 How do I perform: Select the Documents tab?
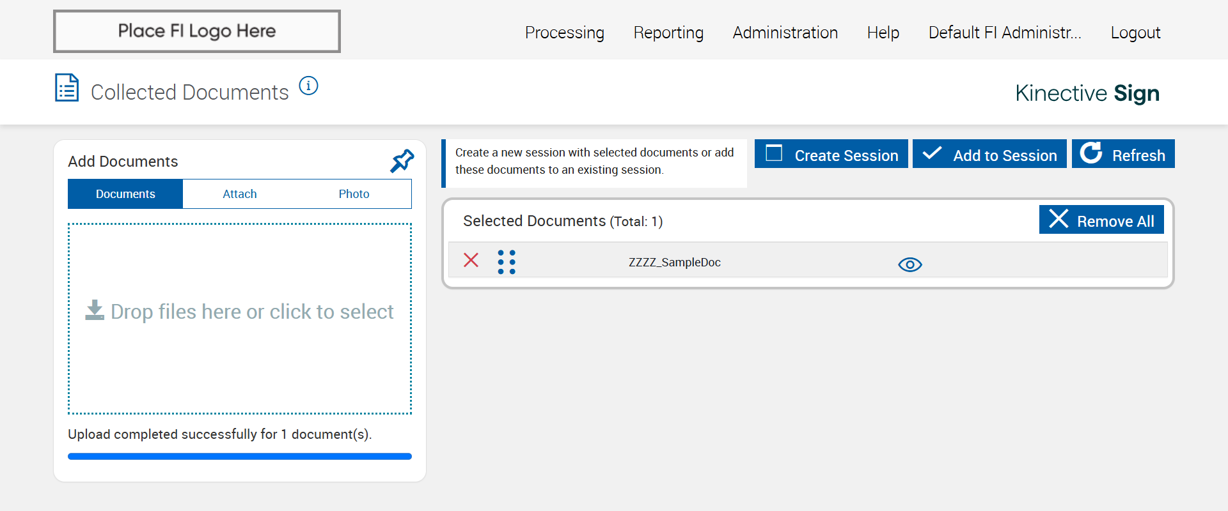tap(125, 194)
